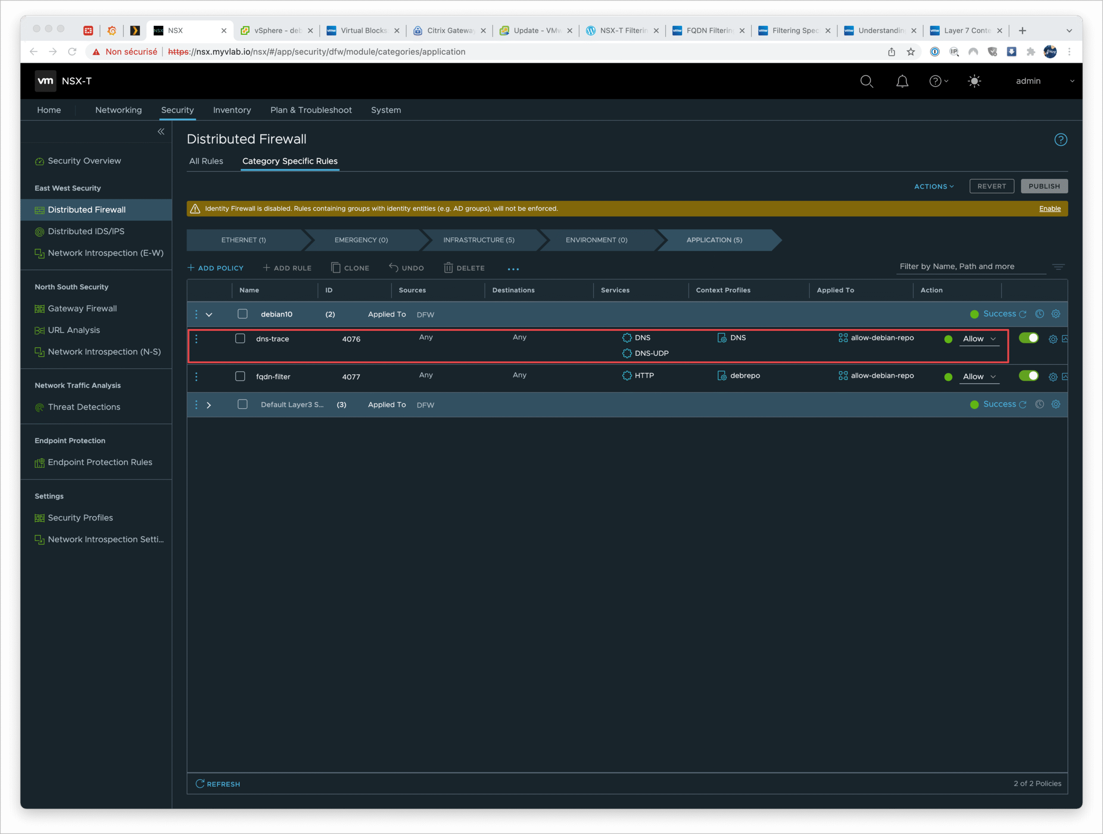This screenshot has height=834, width=1103.
Task: Select the debian10 policy checkbox
Action: [x=242, y=314]
